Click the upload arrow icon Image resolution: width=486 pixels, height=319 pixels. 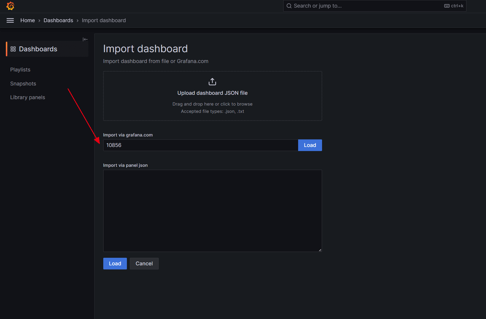click(212, 82)
